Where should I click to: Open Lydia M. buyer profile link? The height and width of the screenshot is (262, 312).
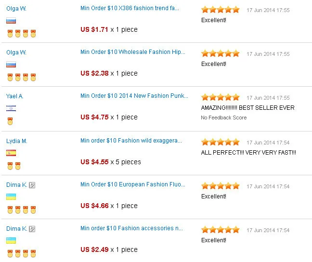click(17, 141)
